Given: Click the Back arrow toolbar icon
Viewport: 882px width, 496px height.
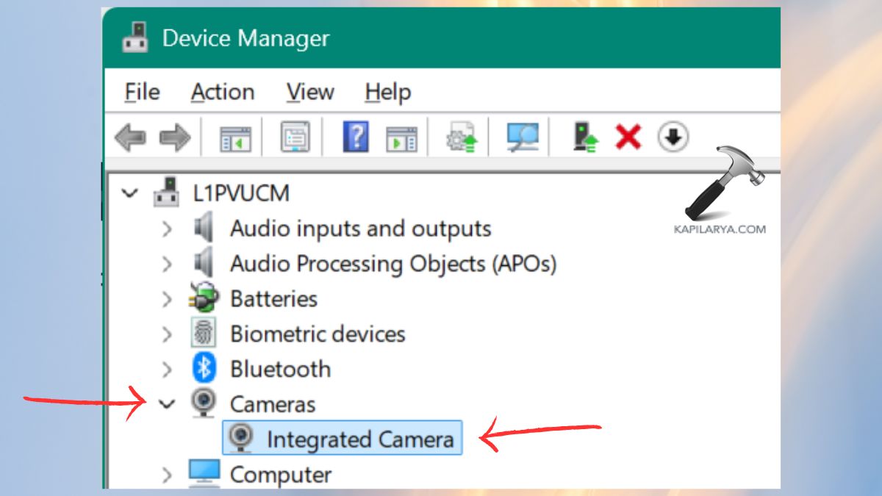Looking at the screenshot, I should click(x=130, y=137).
